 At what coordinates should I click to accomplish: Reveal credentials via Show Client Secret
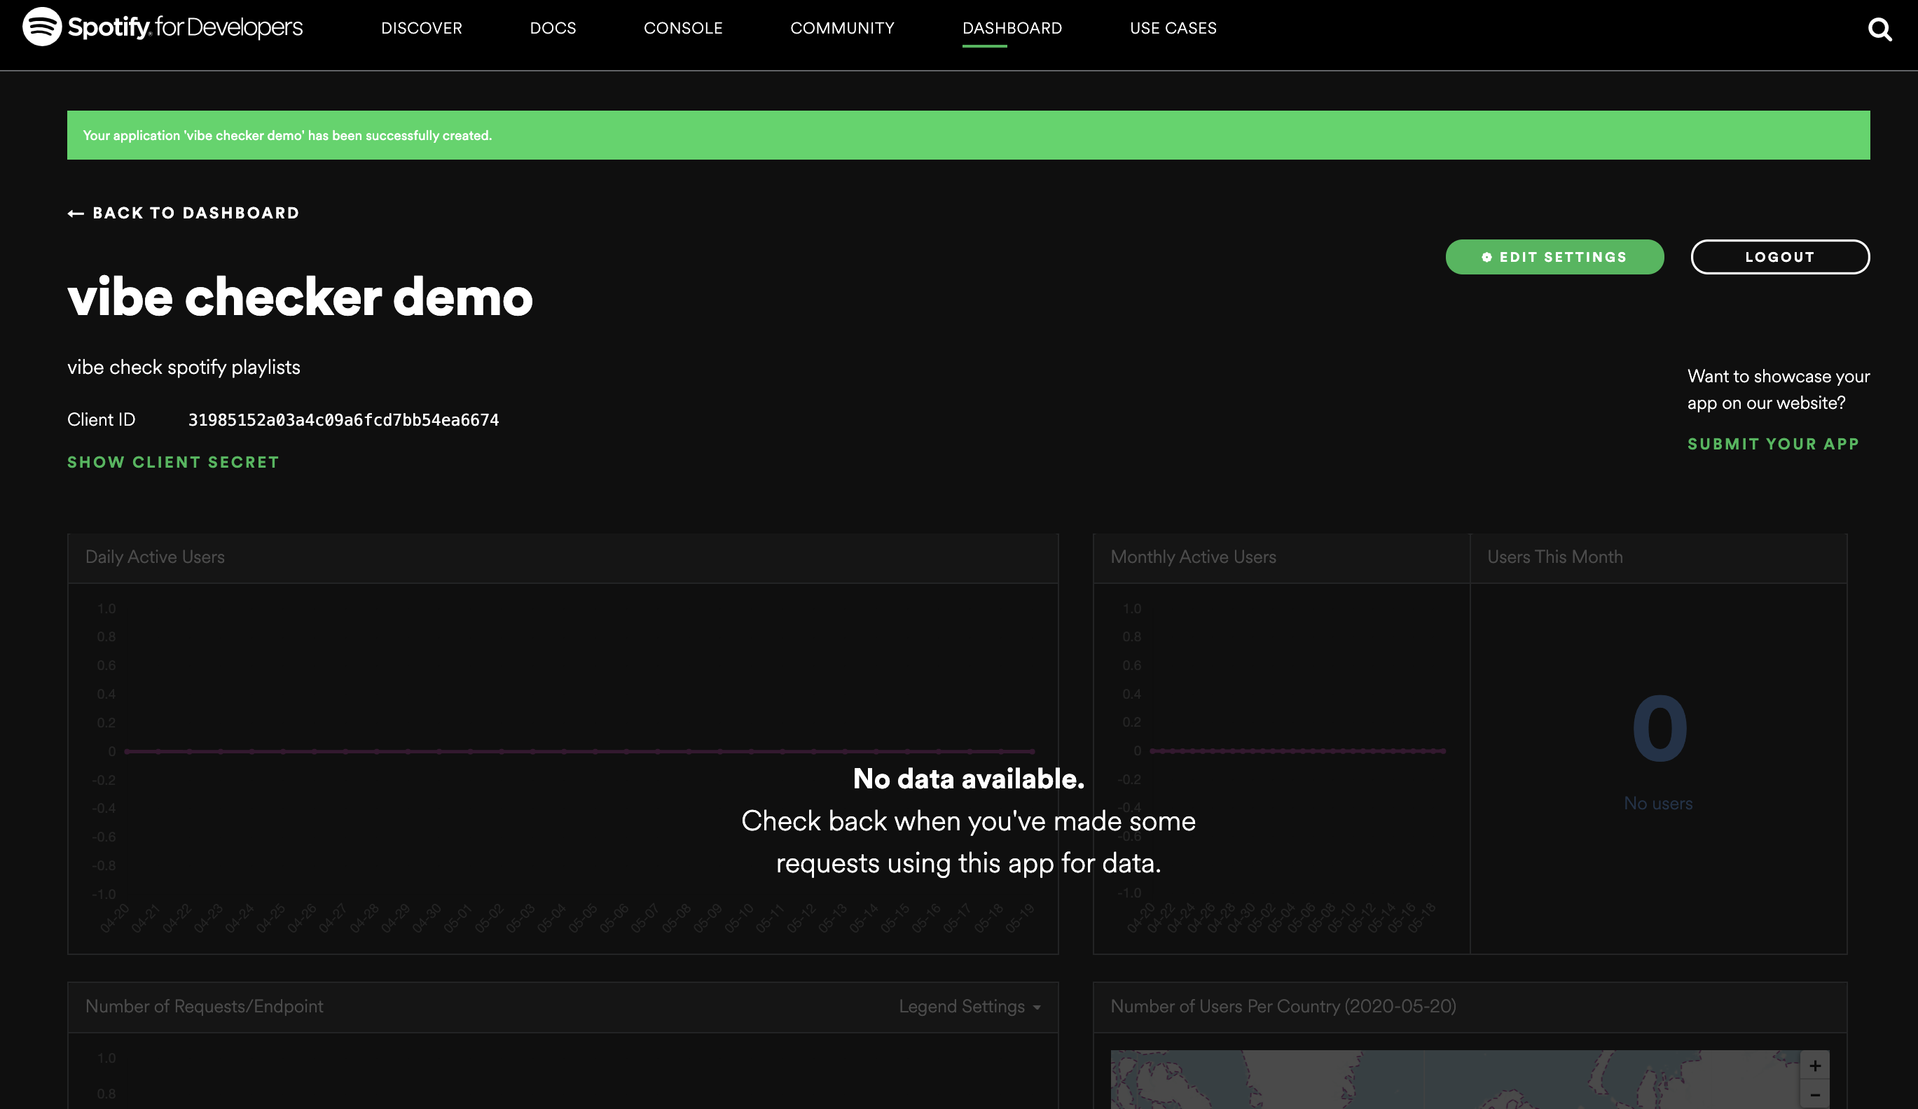click(173, 463)
